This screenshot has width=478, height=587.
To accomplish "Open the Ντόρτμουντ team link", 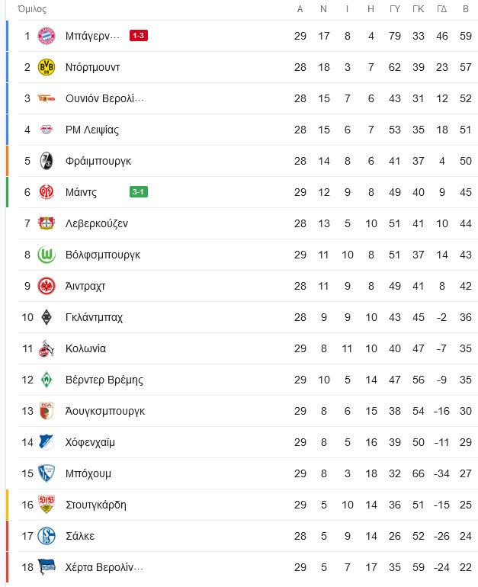I will coord(92,67).
